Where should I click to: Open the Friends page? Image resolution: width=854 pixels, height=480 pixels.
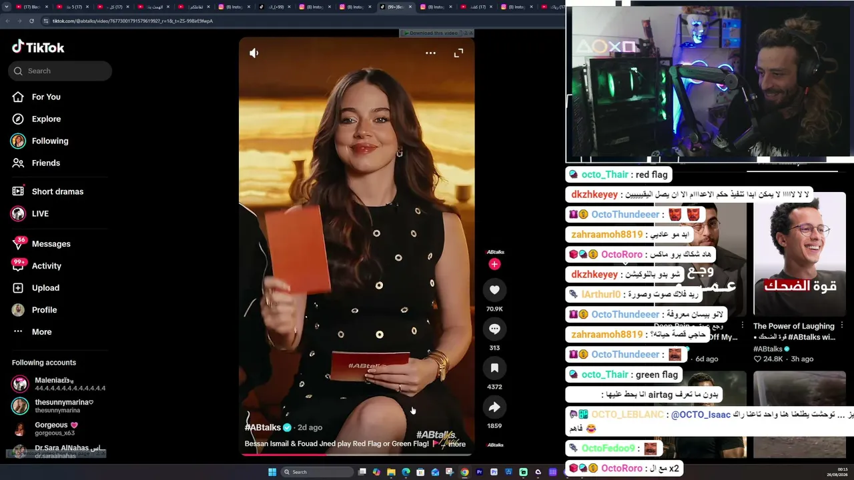point(37,163)
